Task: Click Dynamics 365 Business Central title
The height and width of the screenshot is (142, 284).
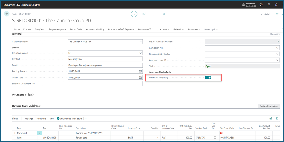Action: point(22,5)
